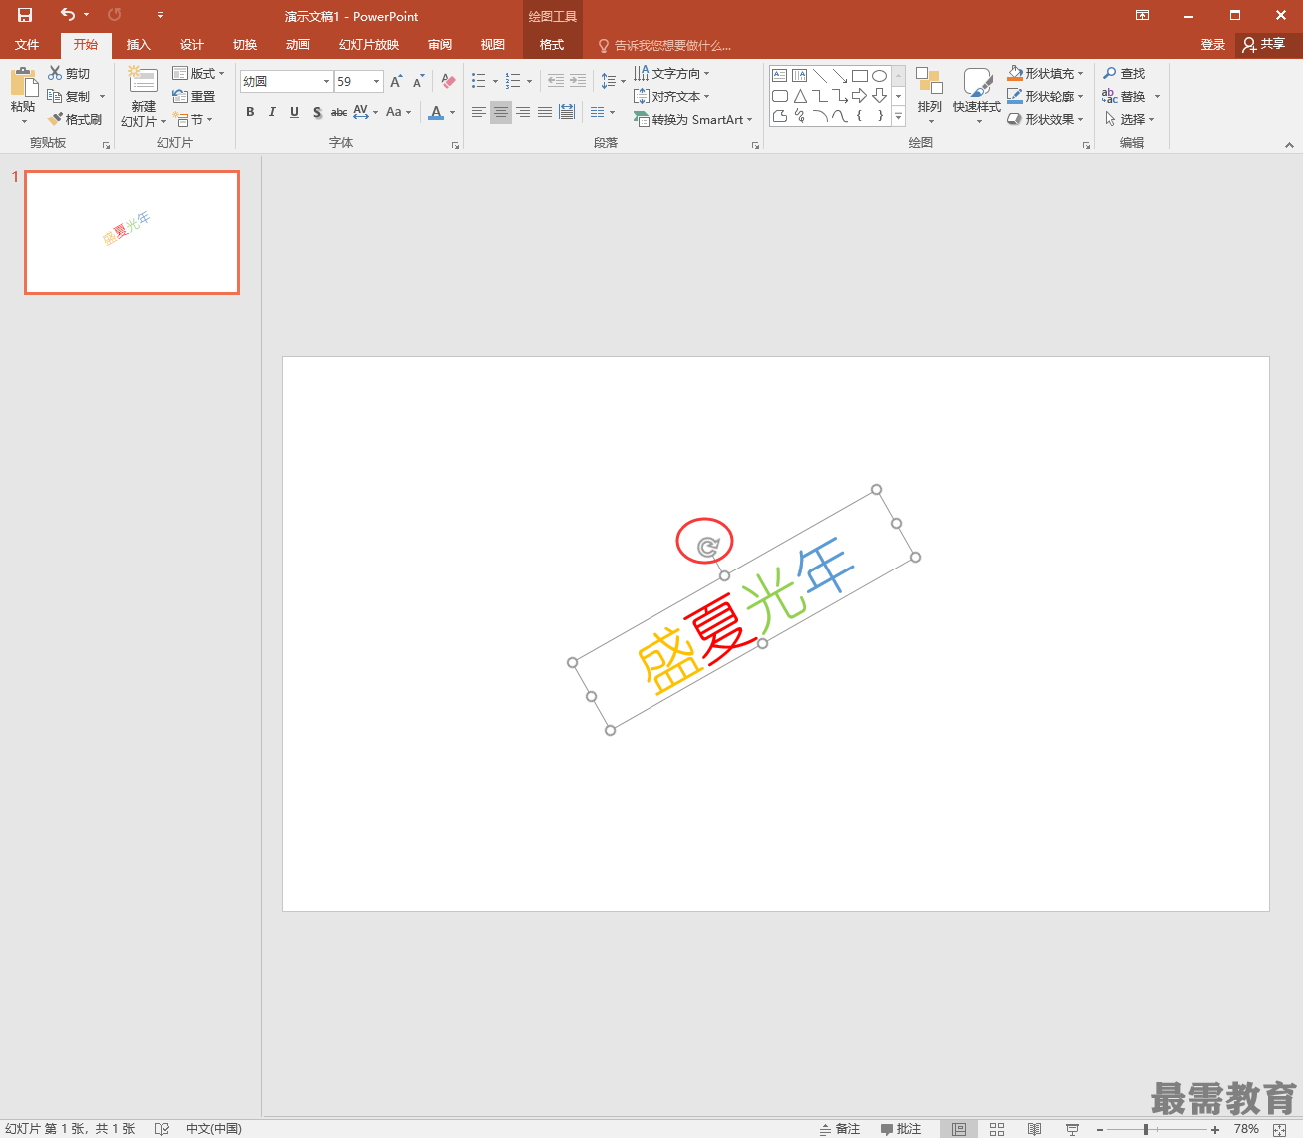Screen dimensions: 1303x1138
Task: Click the Sign in (登录) link
Action: (x=1212, y=45)
